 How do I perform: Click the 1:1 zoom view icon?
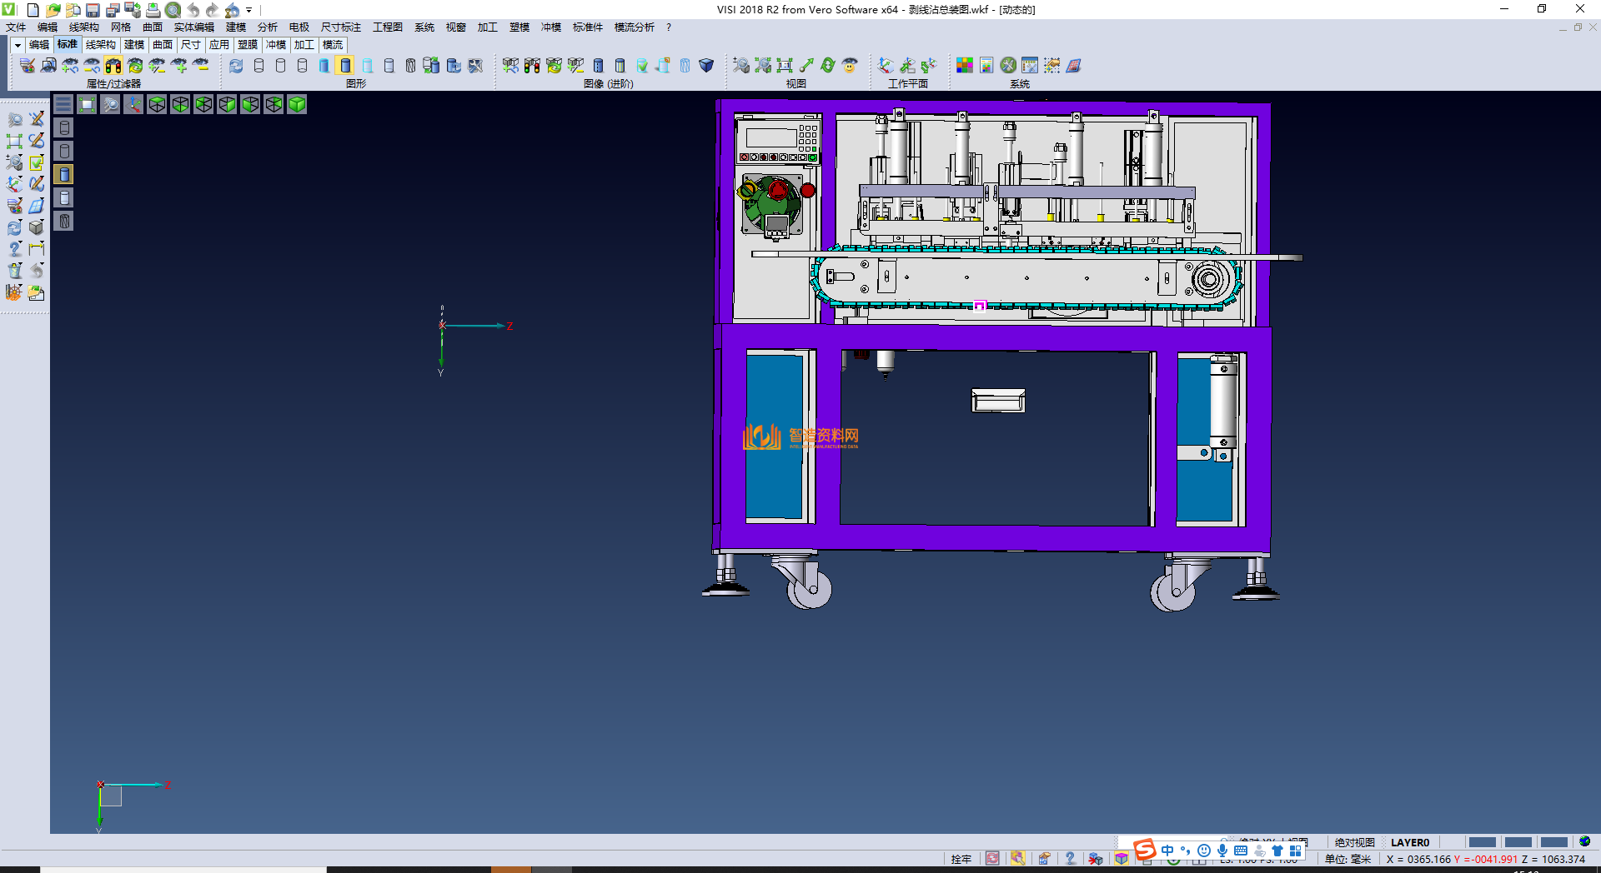(785, 65)
